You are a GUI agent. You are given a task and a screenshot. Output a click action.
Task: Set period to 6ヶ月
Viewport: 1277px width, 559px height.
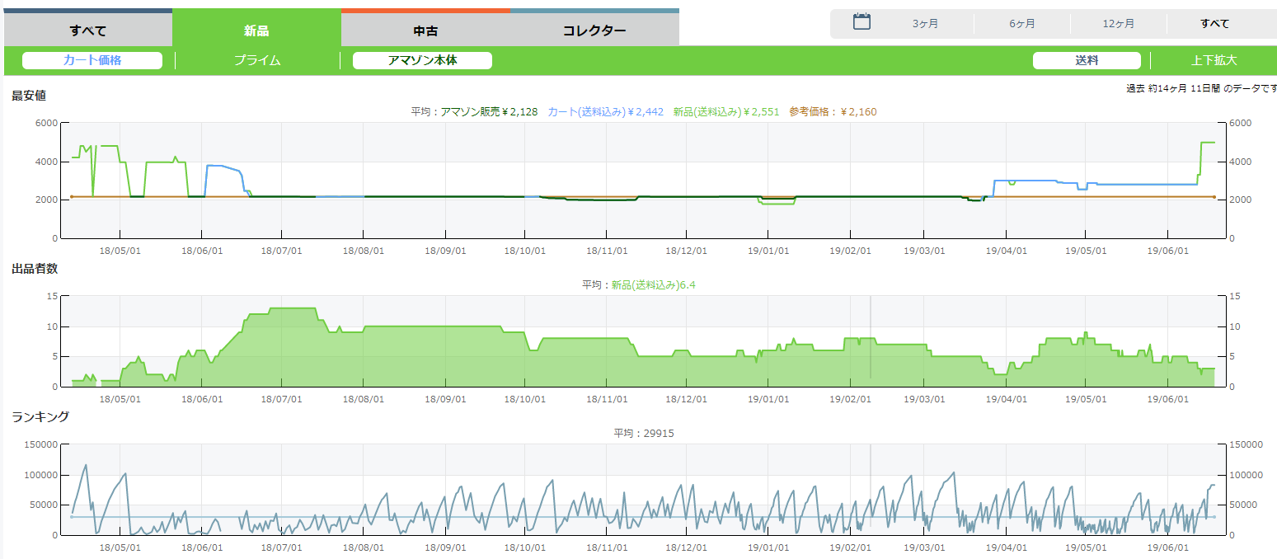[x=1022, y=24]
